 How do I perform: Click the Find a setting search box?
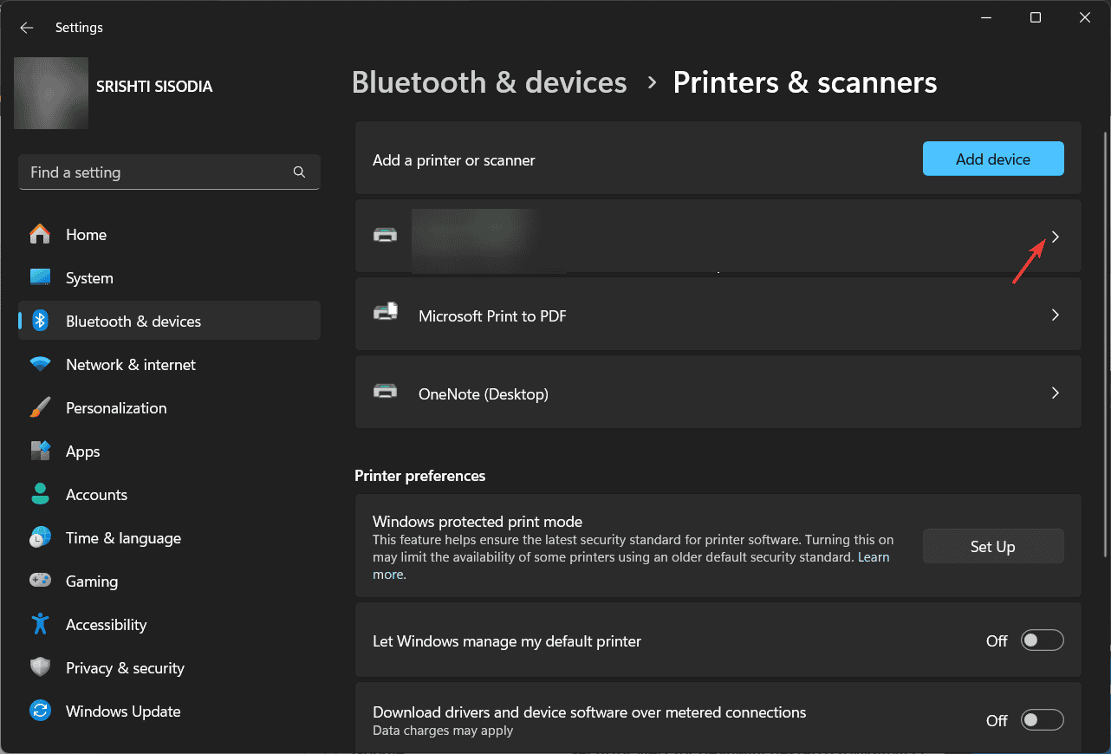tap(169, 172)
